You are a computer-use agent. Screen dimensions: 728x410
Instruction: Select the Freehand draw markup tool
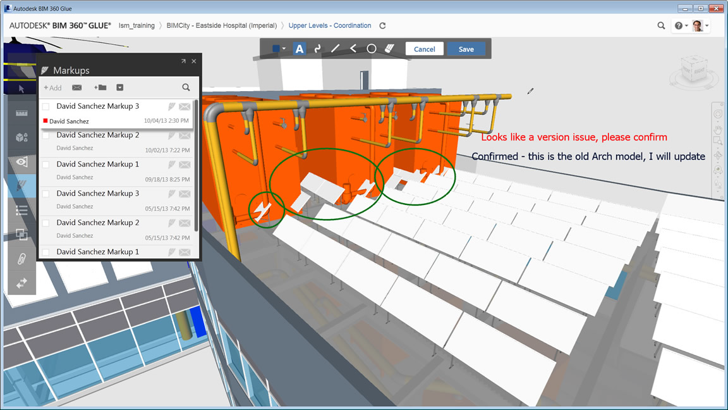tap(317, 48)
